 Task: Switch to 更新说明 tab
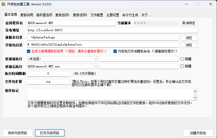[27, 15]
